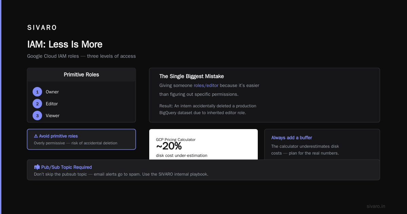Click the disk cost under-estimation caption
The height and width of the screenshot is (214, 407).
point(182,156)
